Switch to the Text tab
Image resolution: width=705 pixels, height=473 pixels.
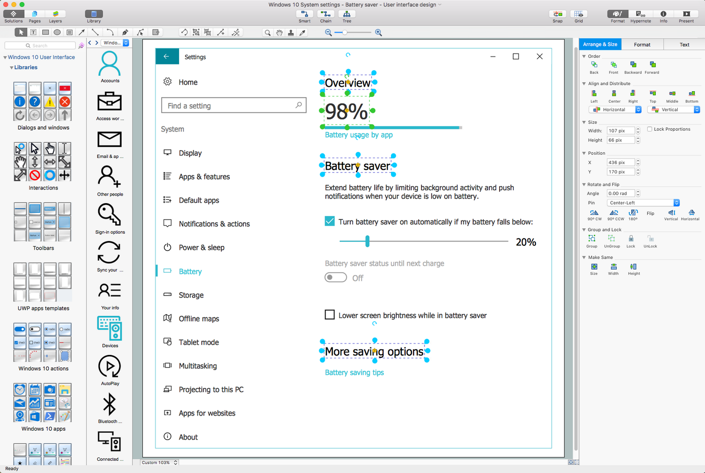[x=684, y=45]
